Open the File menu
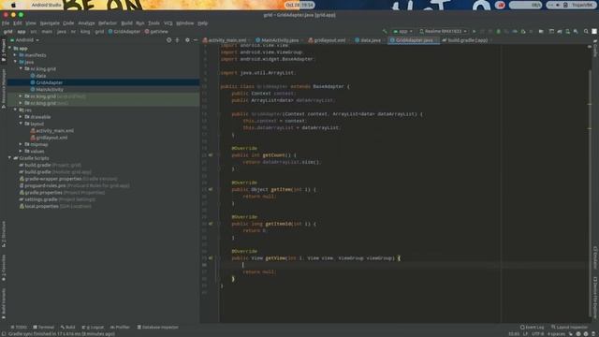The image size is (599, 337). coord(6,22)
